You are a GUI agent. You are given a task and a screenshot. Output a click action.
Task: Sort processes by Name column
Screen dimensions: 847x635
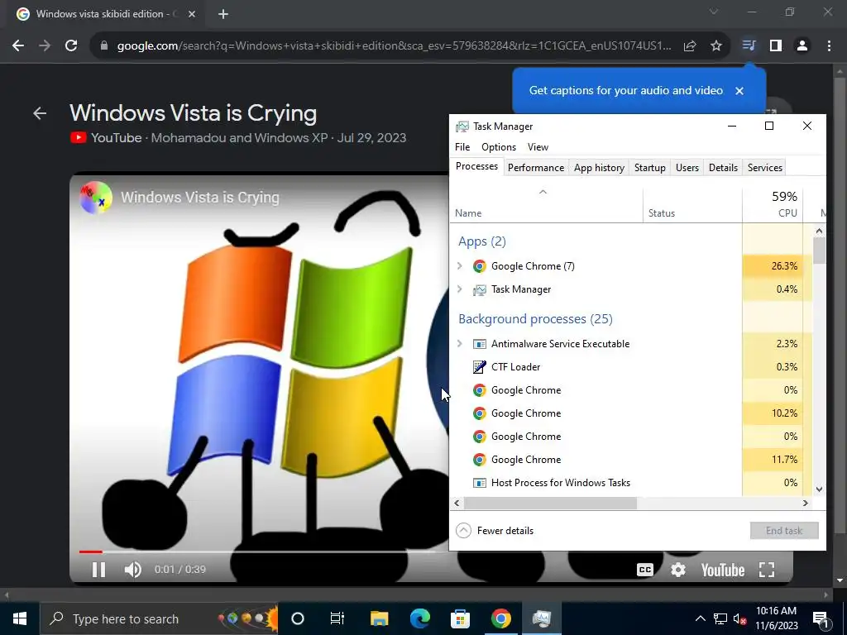coord(546,206)
